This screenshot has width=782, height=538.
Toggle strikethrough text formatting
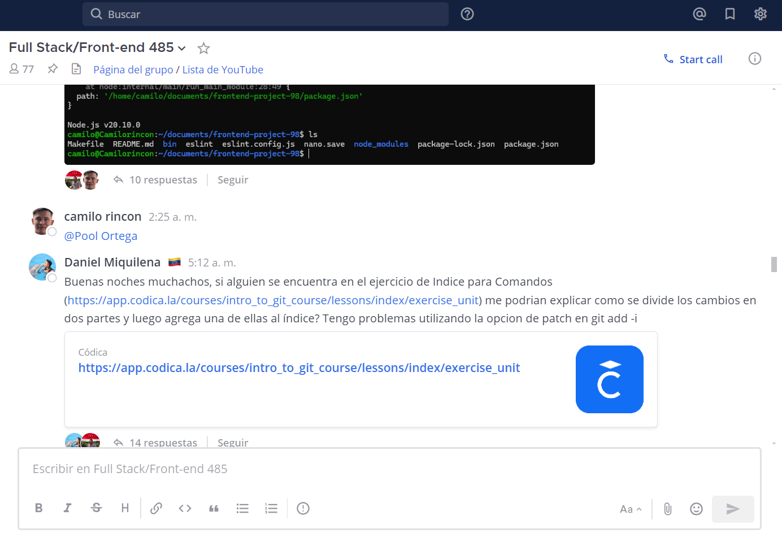[96, 508]
